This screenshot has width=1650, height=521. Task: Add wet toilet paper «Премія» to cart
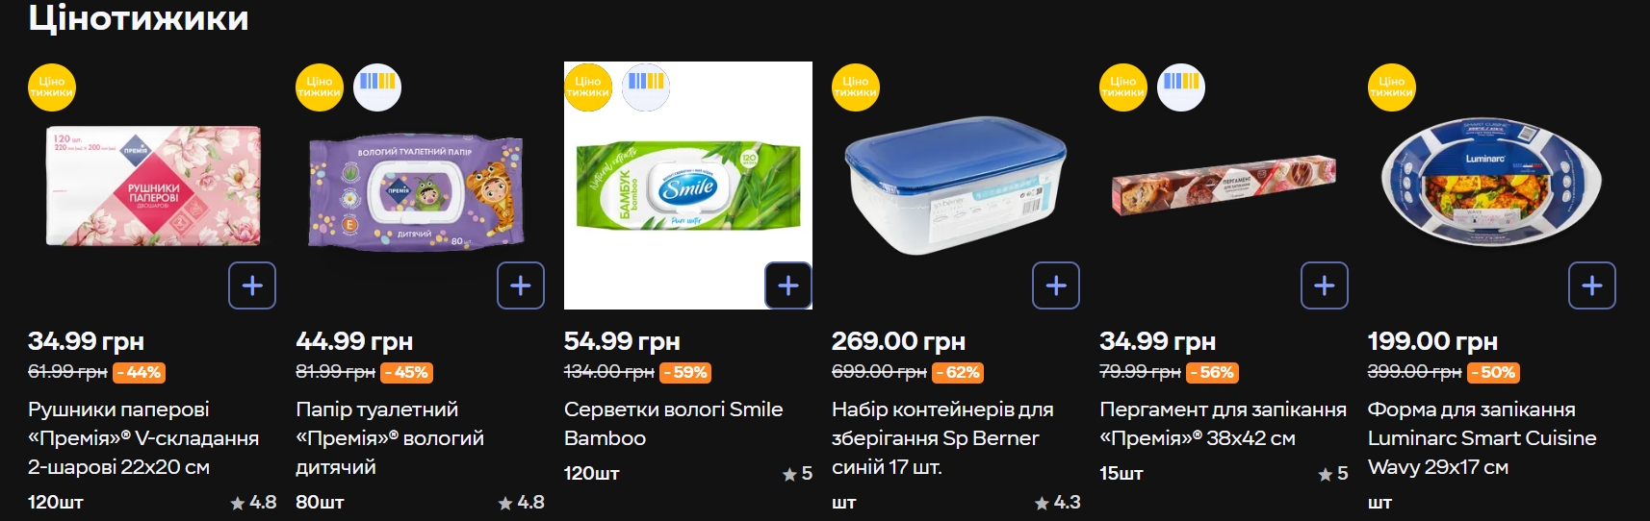521,285
